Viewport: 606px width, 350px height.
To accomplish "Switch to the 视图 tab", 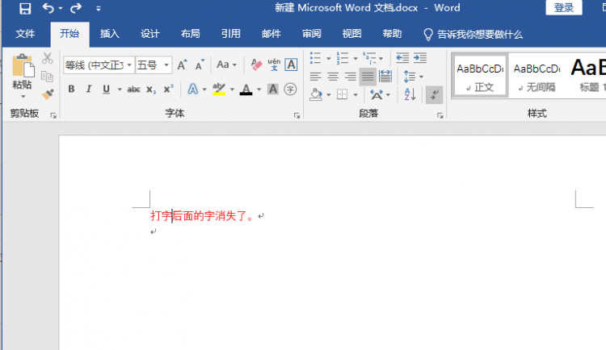I will coord(351,34).
